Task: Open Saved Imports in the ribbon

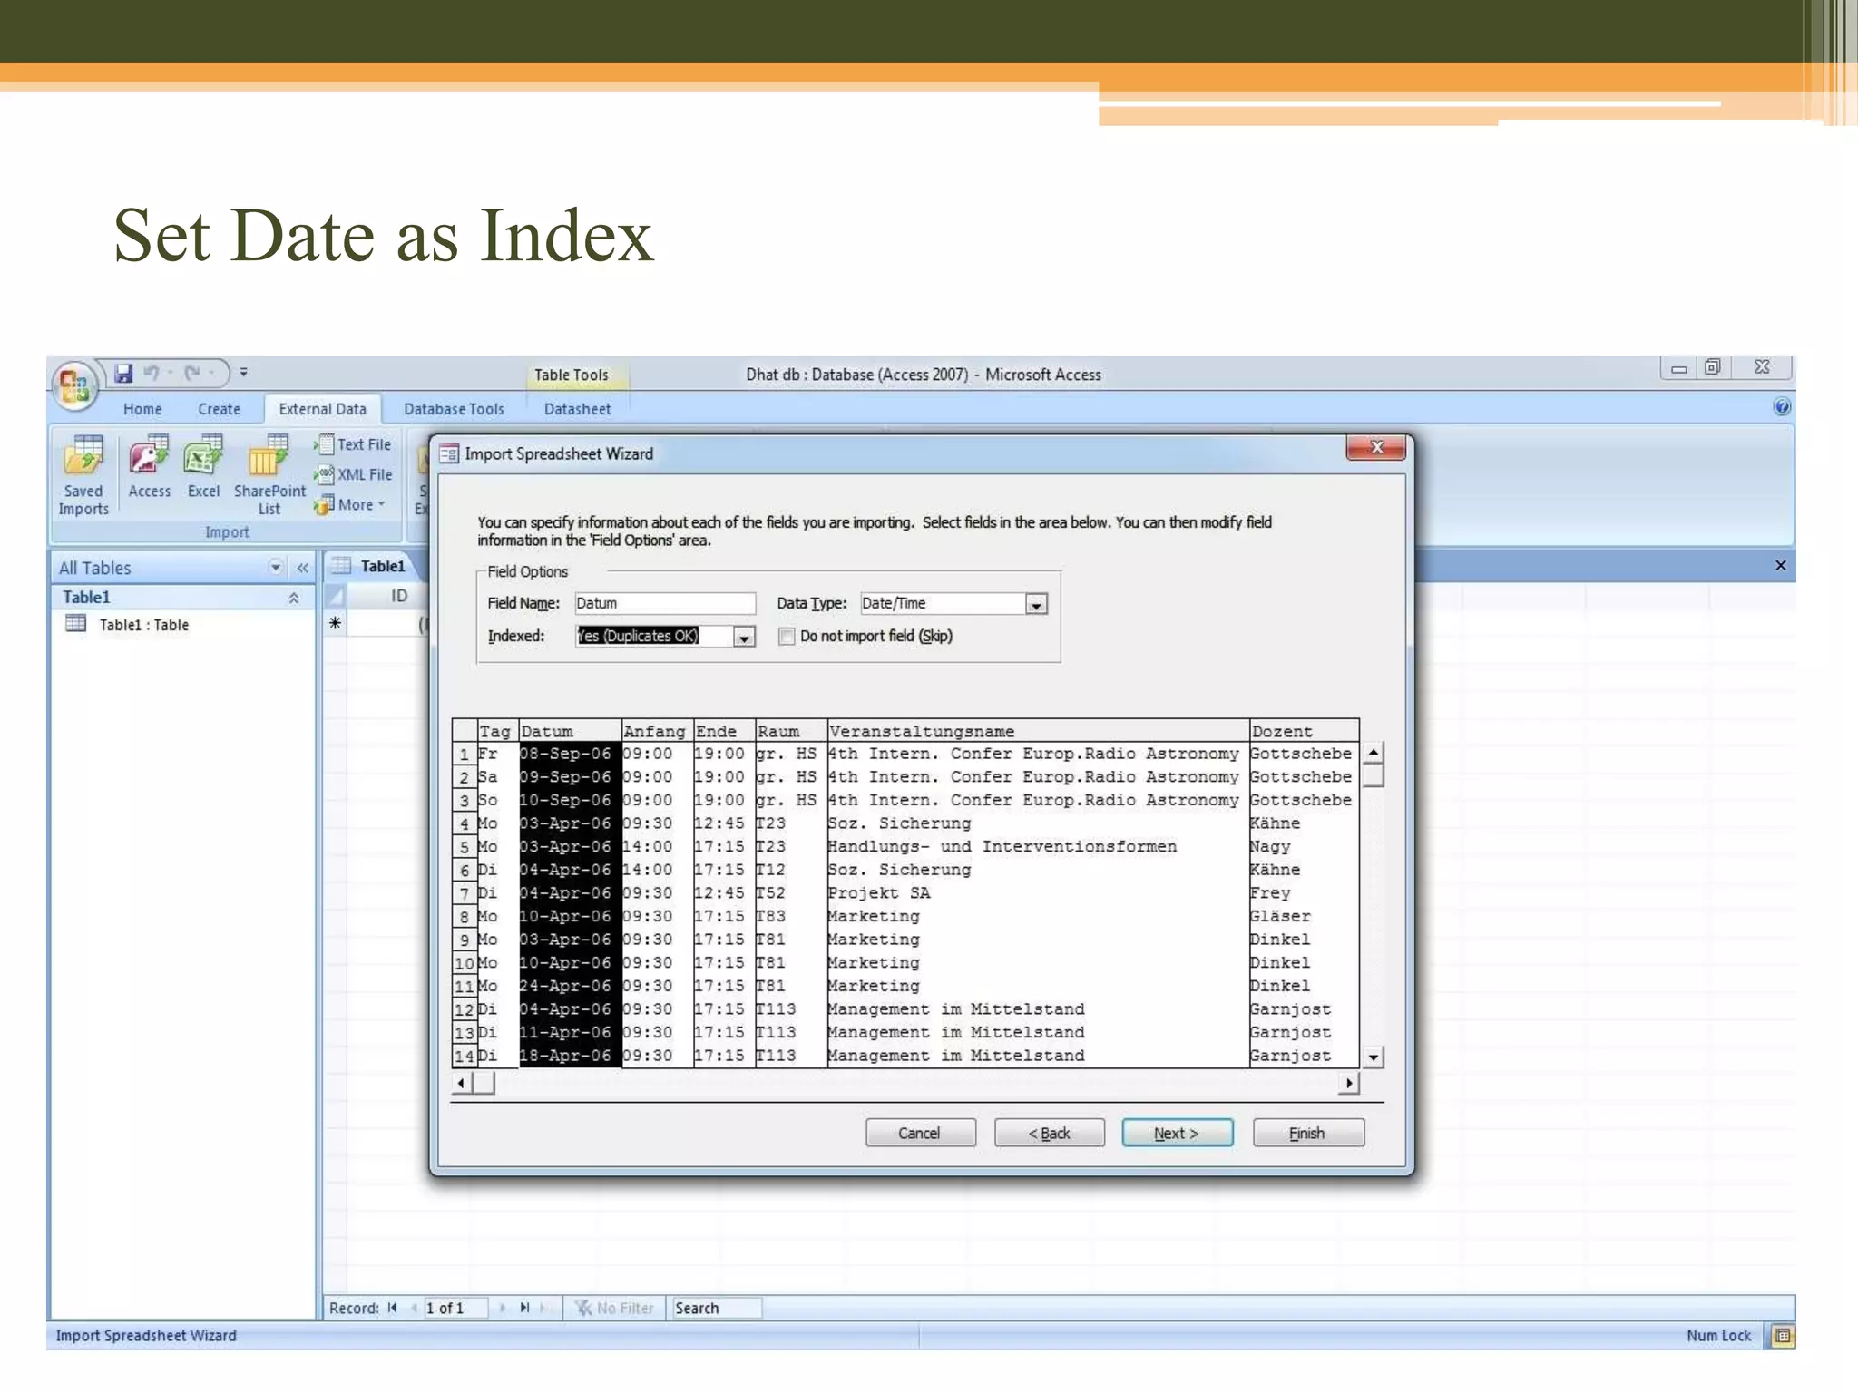Action: 83,475
